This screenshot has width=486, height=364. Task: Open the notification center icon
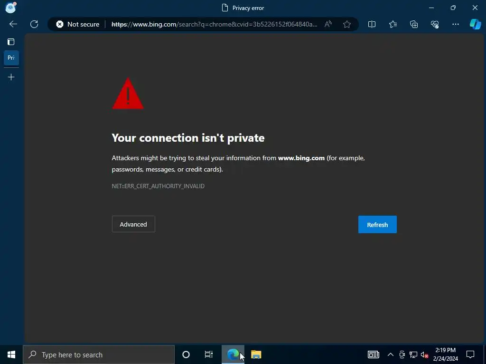click(x=470, y=355)
